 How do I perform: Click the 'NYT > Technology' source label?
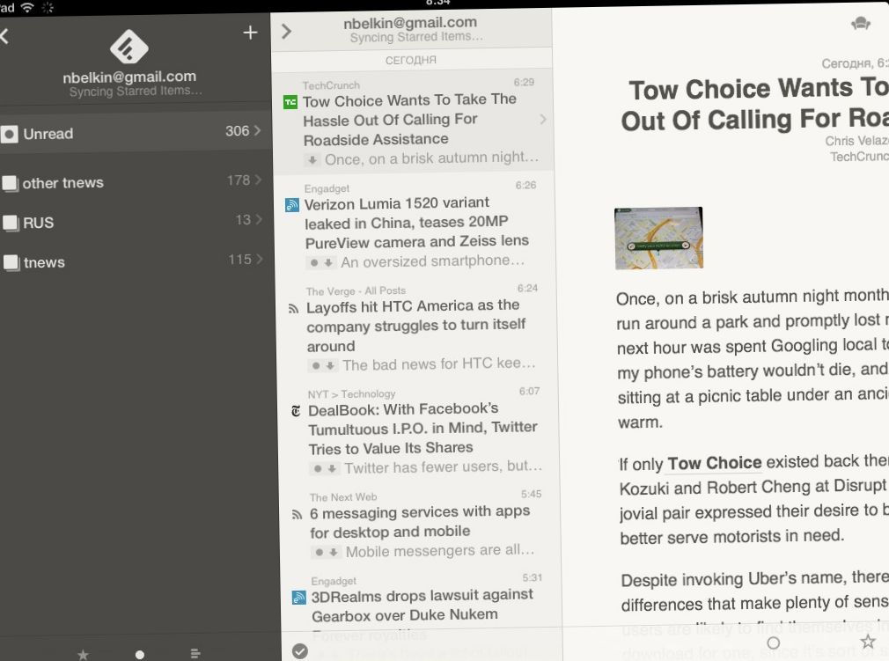pos(351,394)
